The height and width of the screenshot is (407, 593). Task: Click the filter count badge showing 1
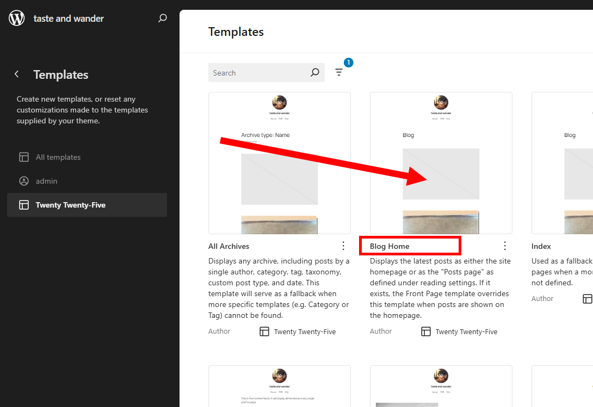click(348, 62)
